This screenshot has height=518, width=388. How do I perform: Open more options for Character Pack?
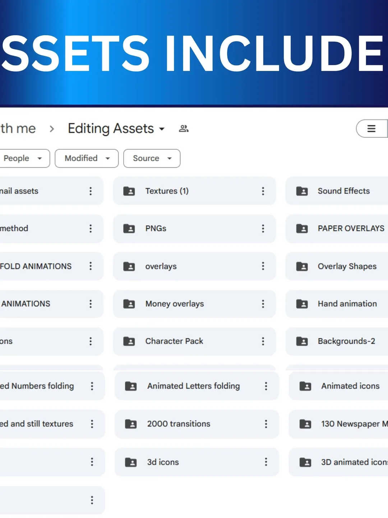pos(263,341)
